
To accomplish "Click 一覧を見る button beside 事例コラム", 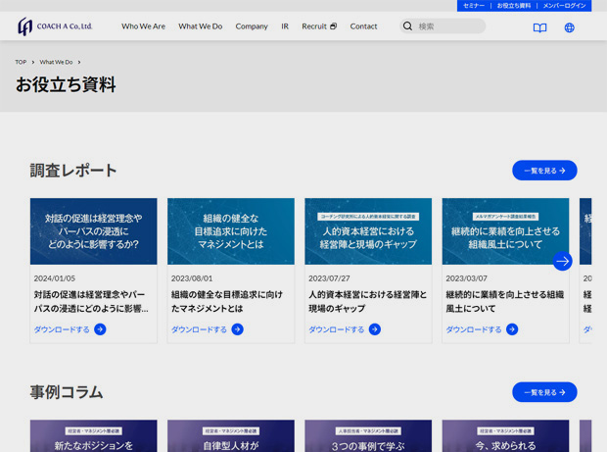I will click(544, 392).
